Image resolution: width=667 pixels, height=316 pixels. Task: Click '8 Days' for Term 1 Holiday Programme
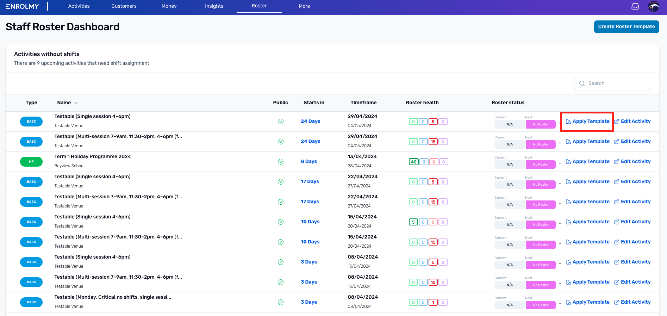(x=309, y=162)
